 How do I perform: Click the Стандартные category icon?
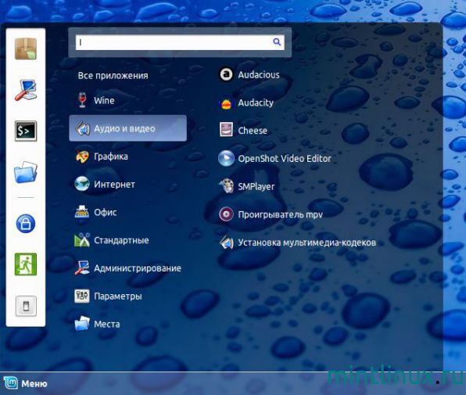coord(82,240)
